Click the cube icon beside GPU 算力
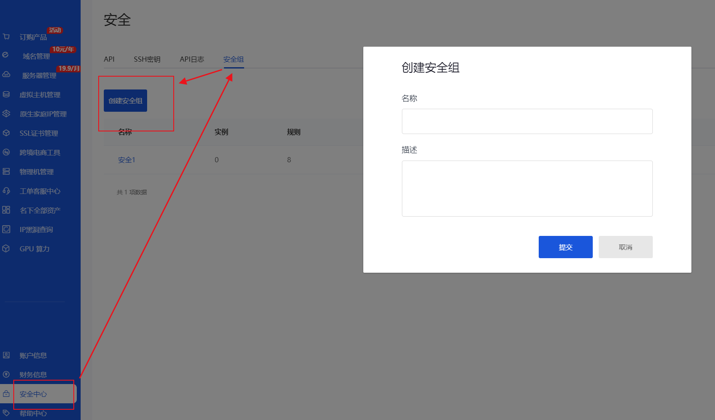The image size is (715, 420). 6,248
